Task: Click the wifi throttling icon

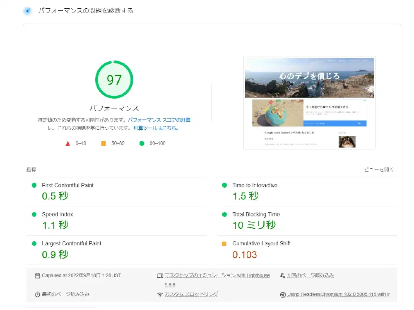Action: click(x=160, y=294)
